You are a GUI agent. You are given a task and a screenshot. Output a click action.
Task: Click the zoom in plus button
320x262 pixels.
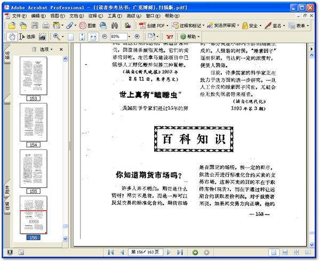(137, 37)
